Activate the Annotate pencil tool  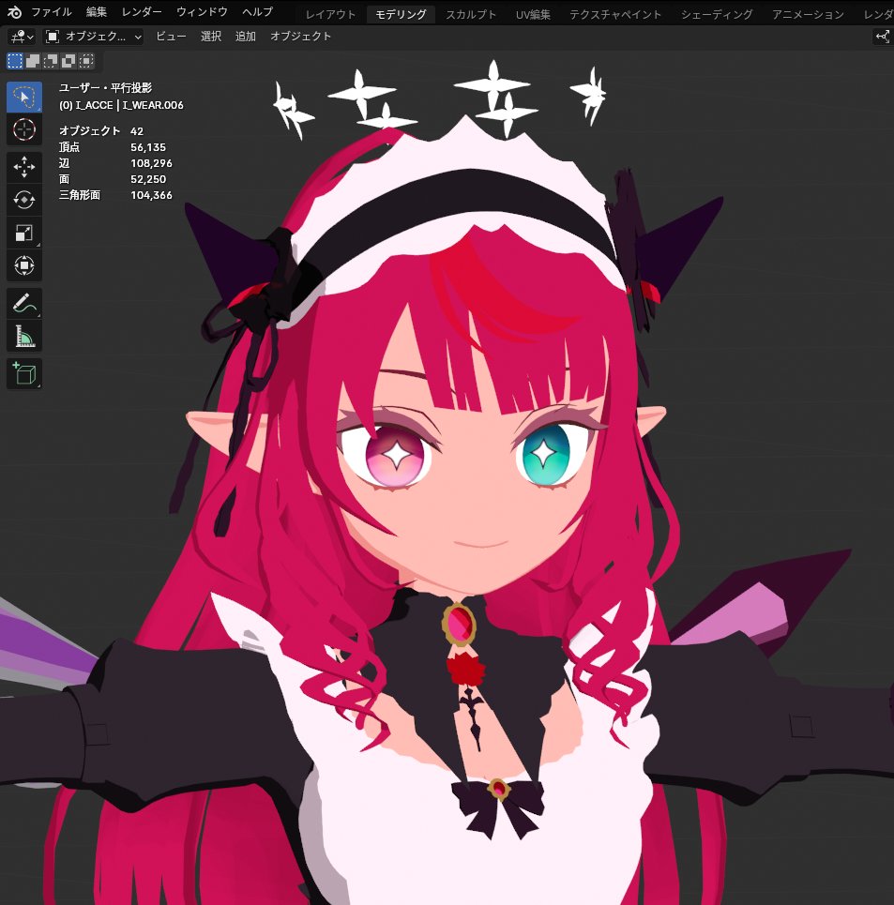pos(24,303)
